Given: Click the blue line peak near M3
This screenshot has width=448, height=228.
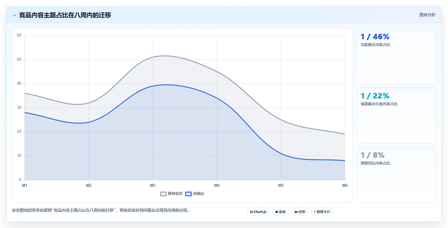Looking at the screenshot, I should [x=166, y=85].
